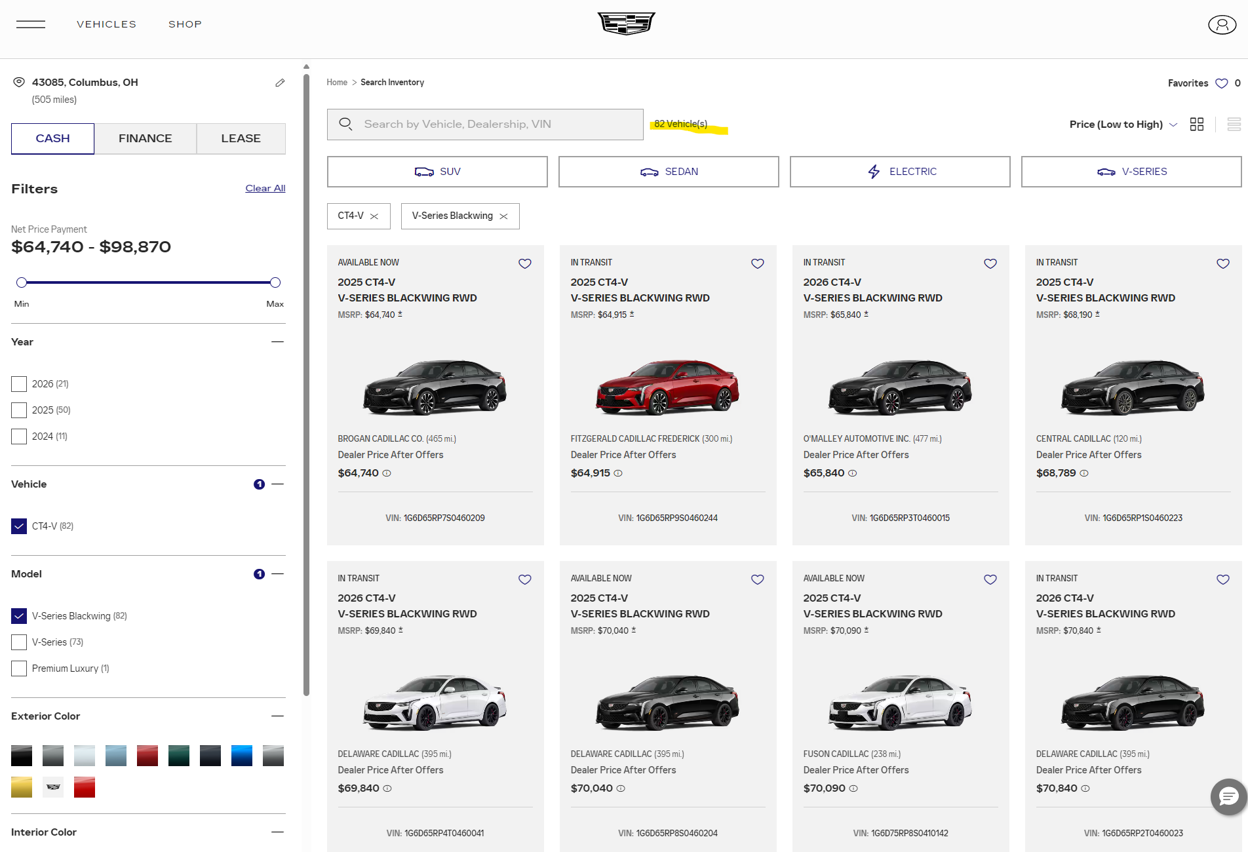
Task: Click the Cadillac crest logo
Action: 626,24
